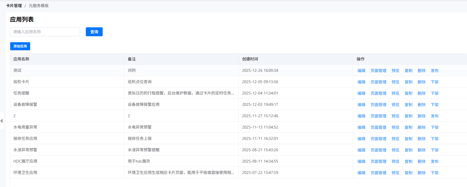Delete the 报修任务应用 row
467x187 pixels.
coord(421,139)
